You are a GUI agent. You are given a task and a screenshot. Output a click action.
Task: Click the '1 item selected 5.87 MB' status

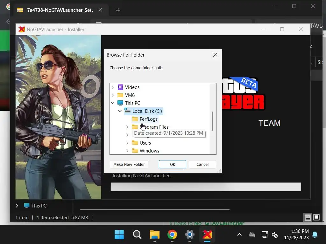62,217
